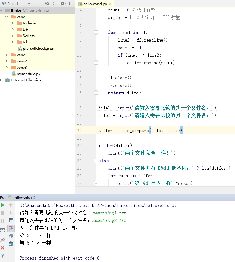Image resolution: width=235 pixels, height=262 pixels.
Task: Click gutter line number 20
Action: (79, 131)
